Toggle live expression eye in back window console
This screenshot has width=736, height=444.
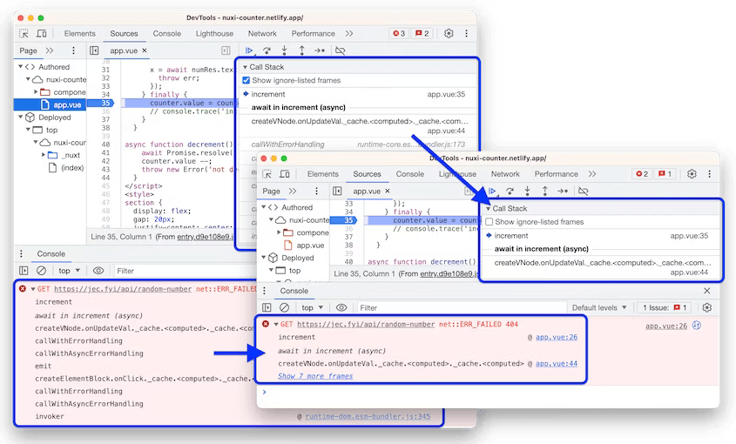point(98,271)
